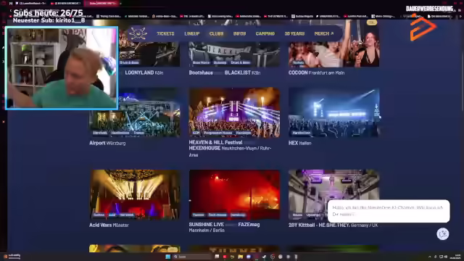The width and height of the screenshot is (464, 261).
Task: Click the skull logo in site header
Action: point(138,33)
